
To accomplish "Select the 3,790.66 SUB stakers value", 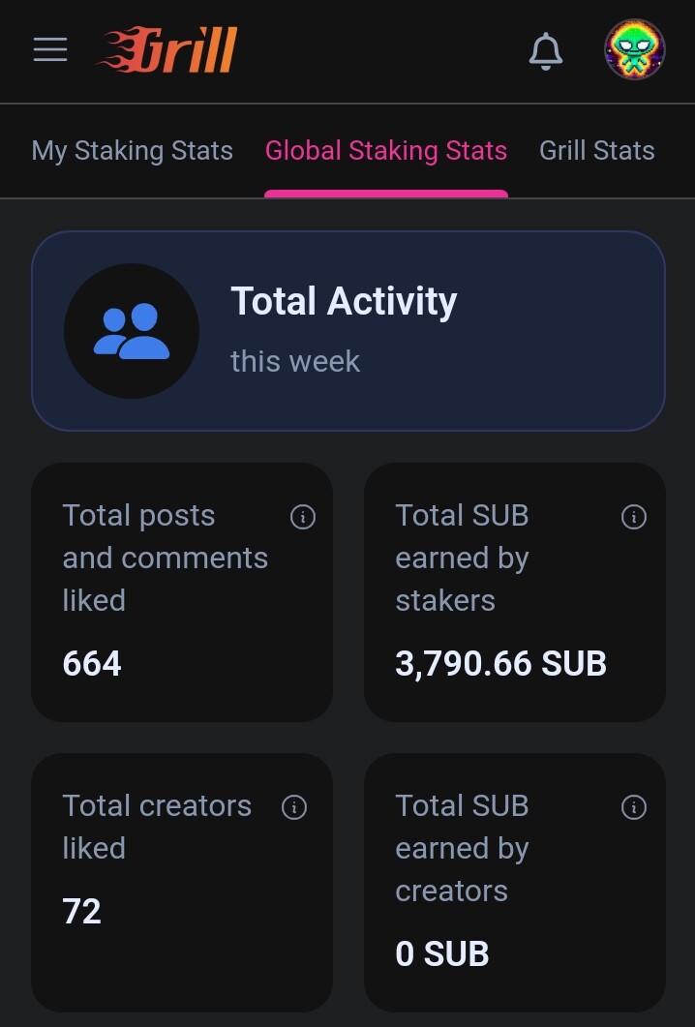I will coord(500,663).
